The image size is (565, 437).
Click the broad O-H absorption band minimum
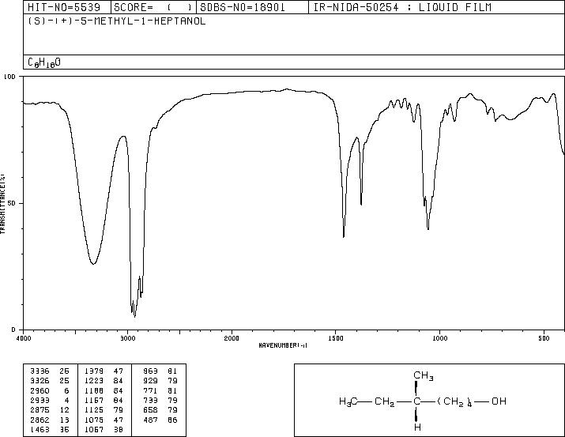coord(93,263)
